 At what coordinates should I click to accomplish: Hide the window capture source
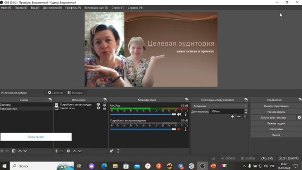pyautogui.click(x=98, y=108)
